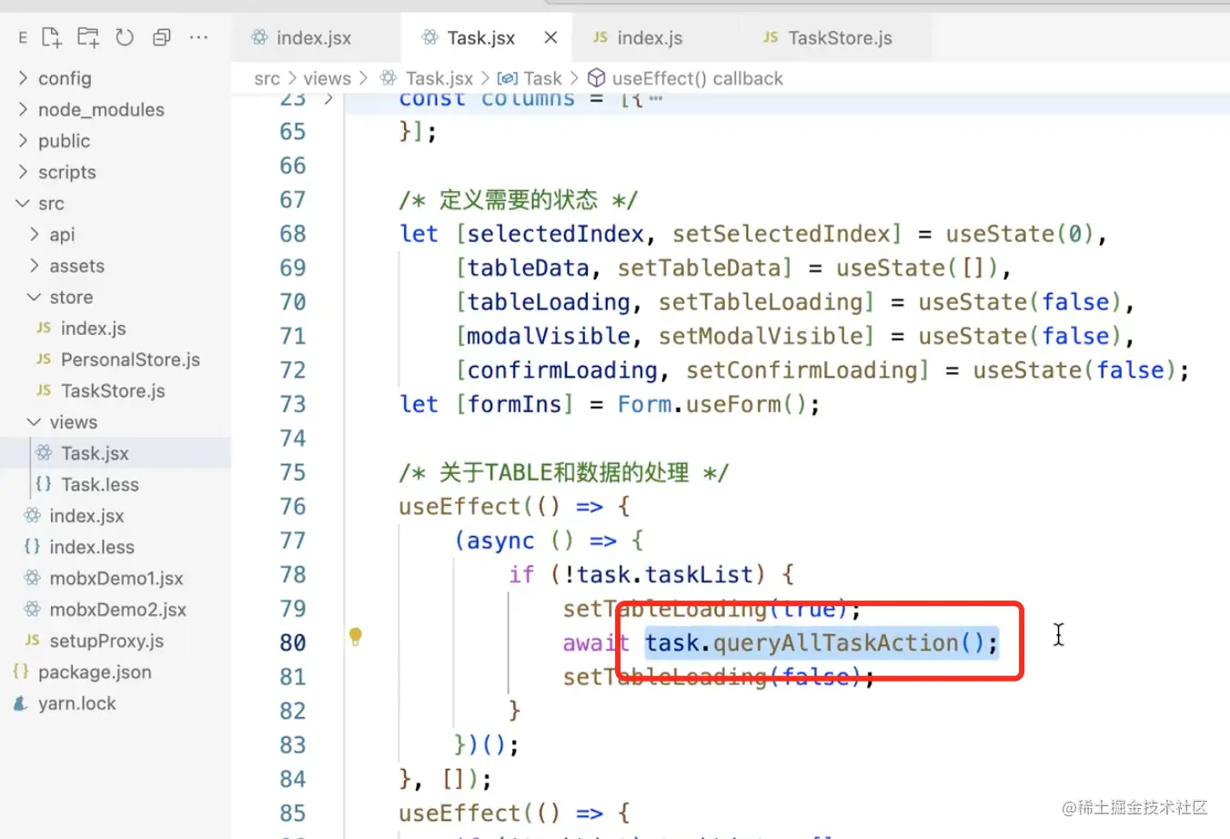Click the comment '关于TABLE和数据的处理' on line 75

(x=564, y=473)
